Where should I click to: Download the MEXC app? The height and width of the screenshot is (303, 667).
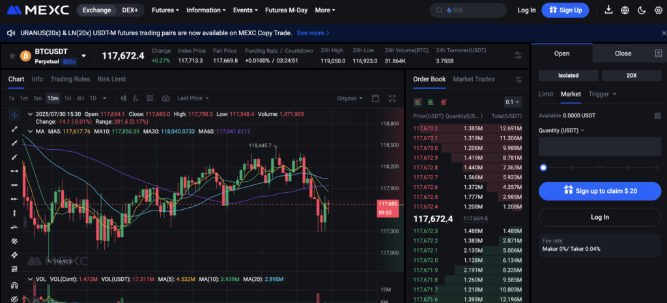[609, 10]
